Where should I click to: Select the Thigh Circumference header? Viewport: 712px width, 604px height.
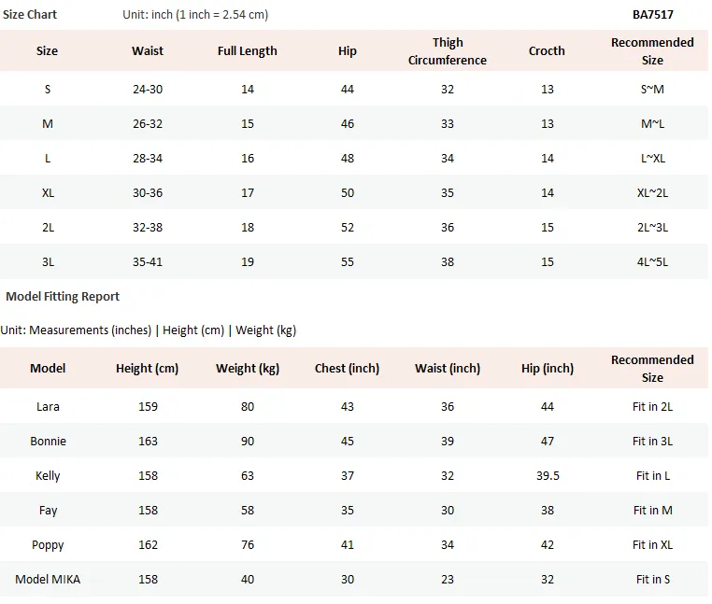448,50
